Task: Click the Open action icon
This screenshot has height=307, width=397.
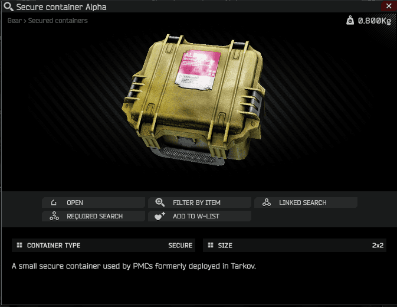Action: coord(54,203)
